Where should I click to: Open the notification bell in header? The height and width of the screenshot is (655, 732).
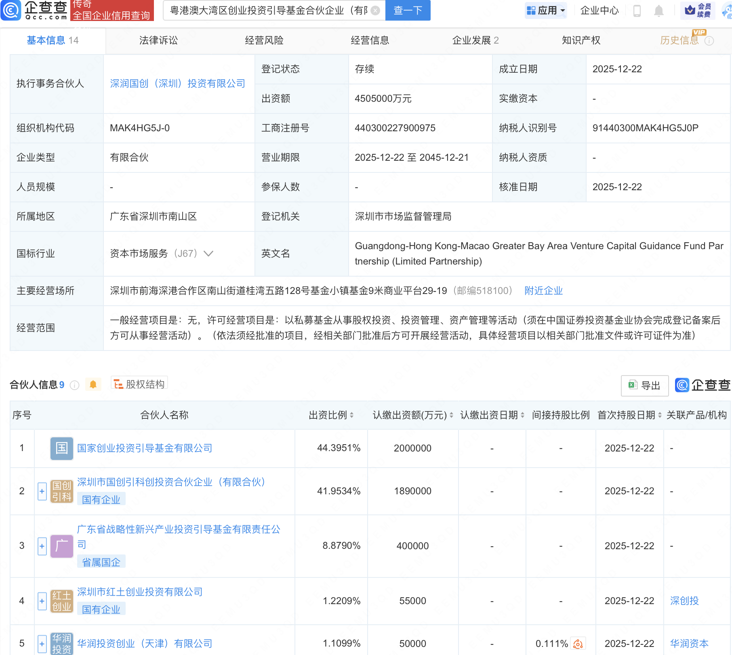click(658, 10)
